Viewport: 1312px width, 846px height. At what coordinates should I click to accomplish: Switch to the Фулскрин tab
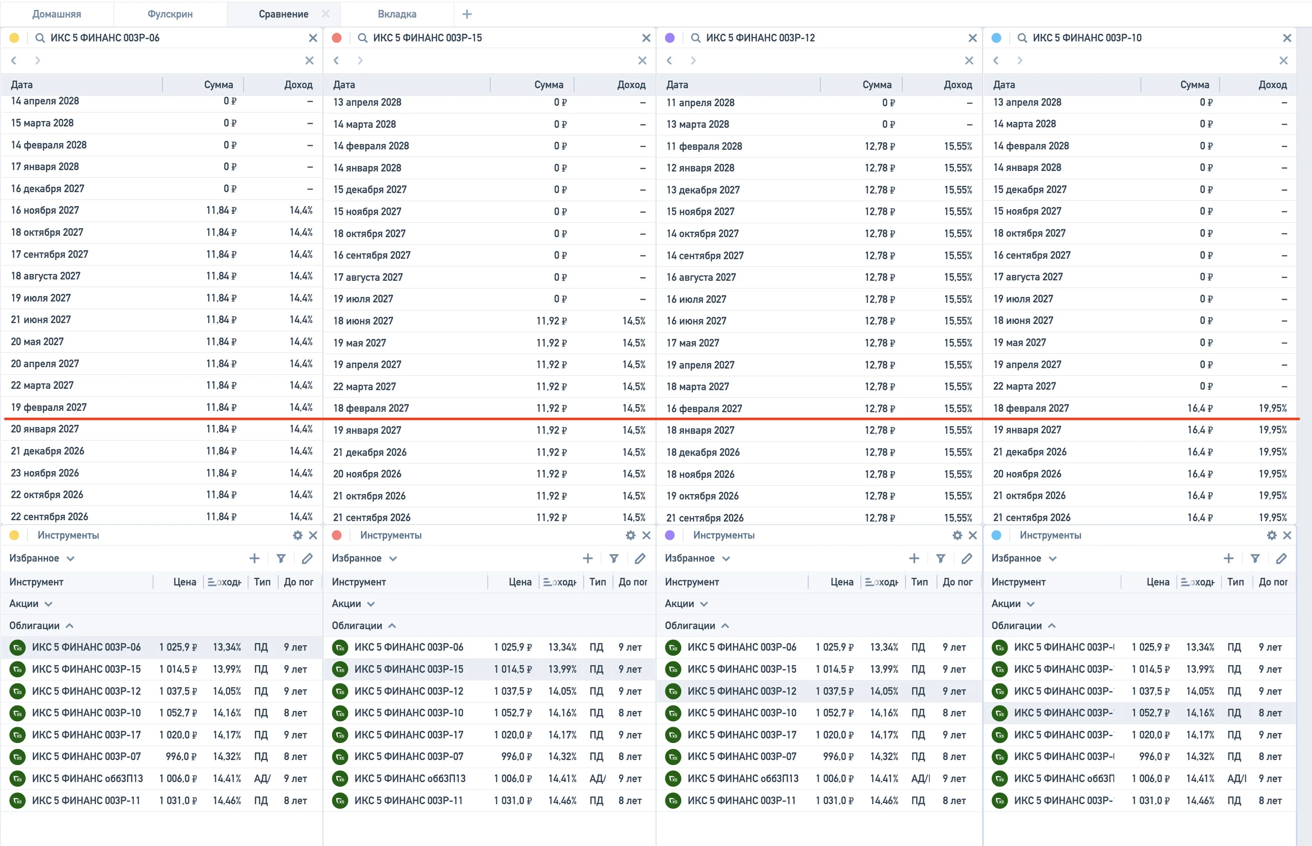click(170, 14)
